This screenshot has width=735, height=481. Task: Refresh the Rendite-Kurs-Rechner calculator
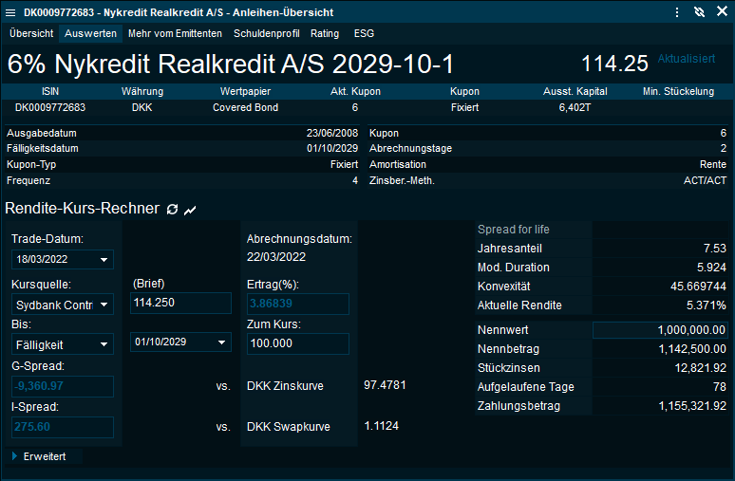172,209
